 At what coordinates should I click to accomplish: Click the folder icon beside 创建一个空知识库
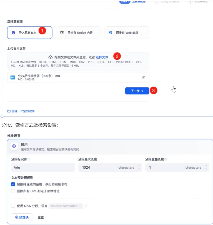9,111
